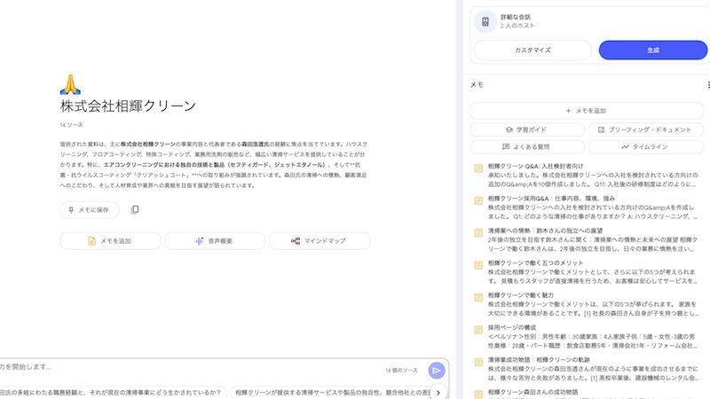Click note icon beside 清掃業成功物語
The height and width of the screenshot is (399, 710).
pyautogui.click(x=478, y=362)
